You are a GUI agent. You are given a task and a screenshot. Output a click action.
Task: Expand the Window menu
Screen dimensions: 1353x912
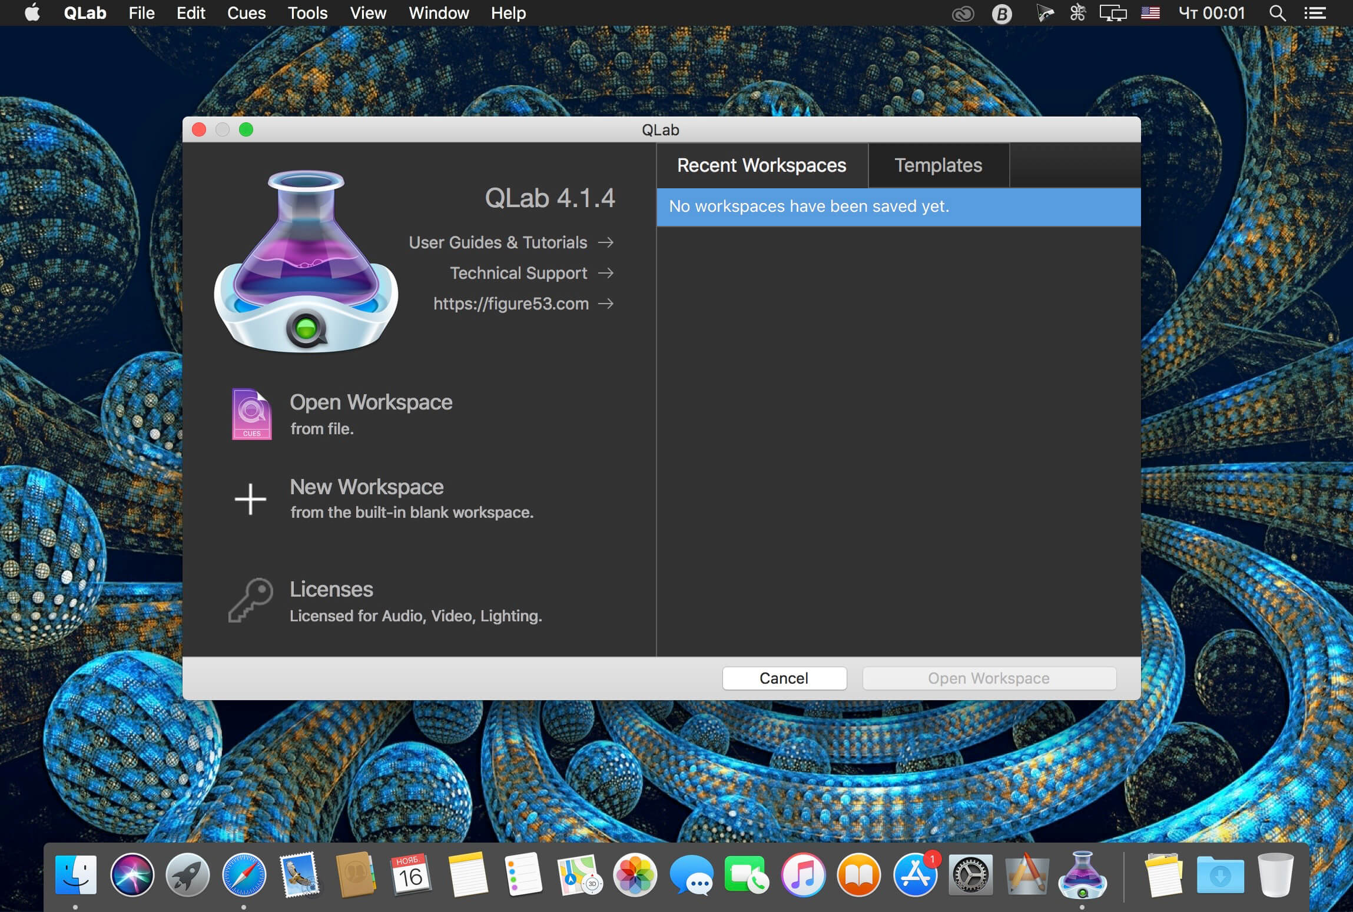(439, 13)
